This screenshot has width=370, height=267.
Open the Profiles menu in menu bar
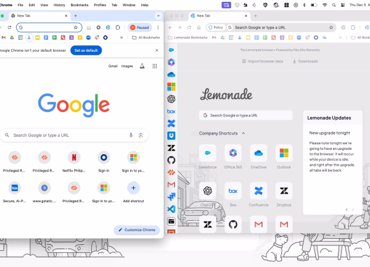pyautogui.click(x=100, y=5)
